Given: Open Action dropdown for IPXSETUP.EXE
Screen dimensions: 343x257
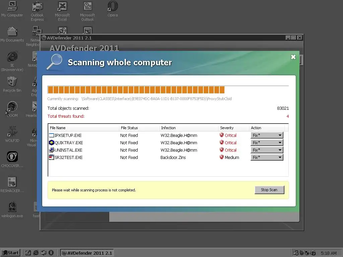Looking at the screenshot, I should pos(267,135).
